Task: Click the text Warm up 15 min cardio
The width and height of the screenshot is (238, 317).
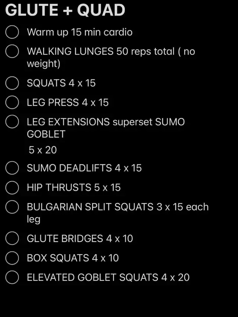Action: pos(80,32)
